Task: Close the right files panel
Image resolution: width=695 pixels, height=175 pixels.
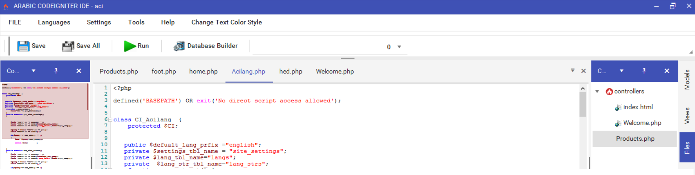Action: 667,71
